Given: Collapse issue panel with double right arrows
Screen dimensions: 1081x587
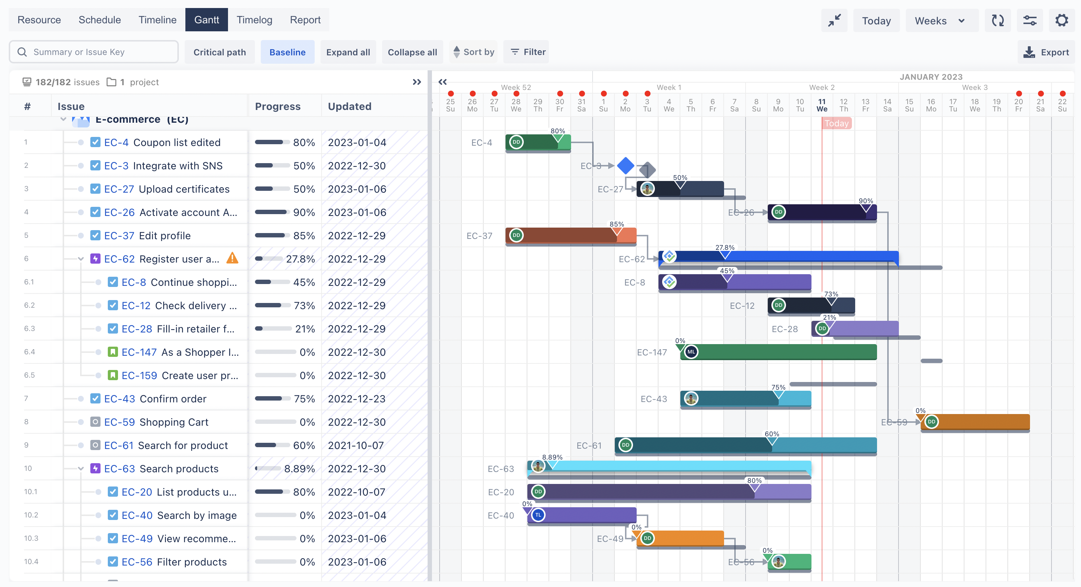Looking at the screenshot, I should click(416, 82).
